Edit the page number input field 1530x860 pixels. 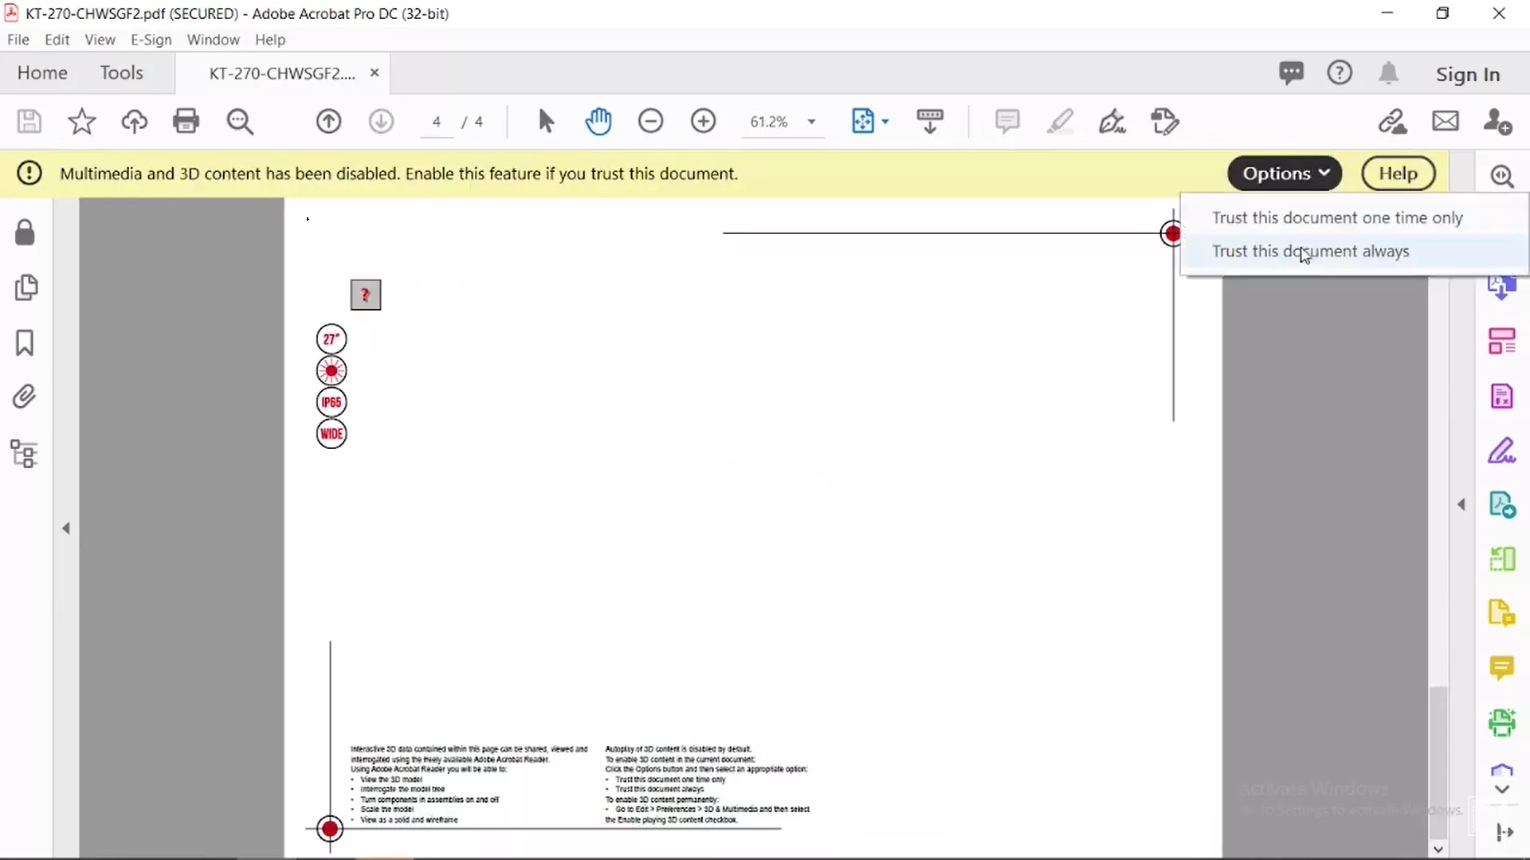(437, 122)
